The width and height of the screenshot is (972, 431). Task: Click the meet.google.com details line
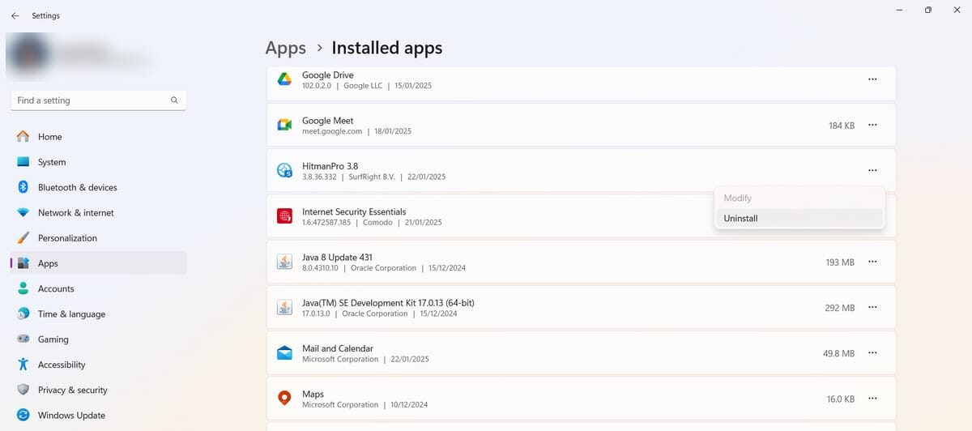click(x=356, y=131)
